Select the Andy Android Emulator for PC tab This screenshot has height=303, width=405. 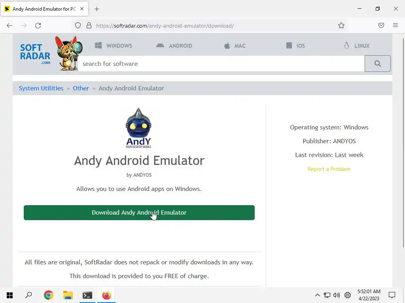pos(44,9)
